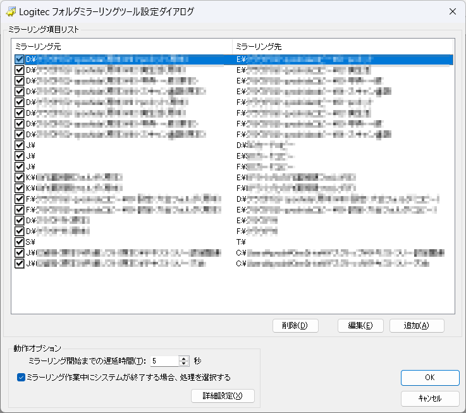
Task: Increase delay time with the up arrow
Action: coord(184,358)
